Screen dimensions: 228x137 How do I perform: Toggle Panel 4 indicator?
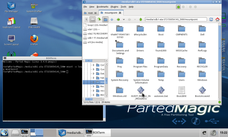point(195,7)
